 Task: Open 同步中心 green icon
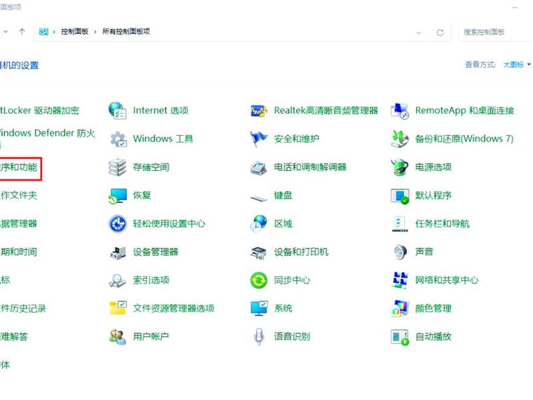tap(259, 281)
